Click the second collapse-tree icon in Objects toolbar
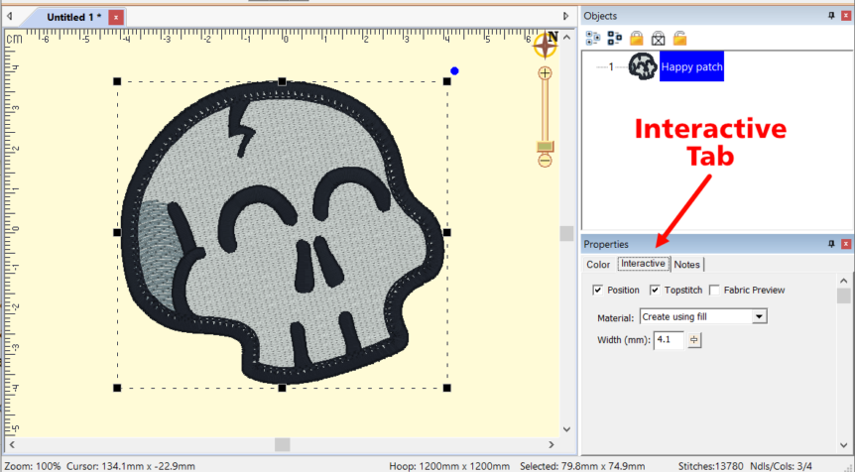The height and width of the screenshot is (472, 855). point(615,38)
